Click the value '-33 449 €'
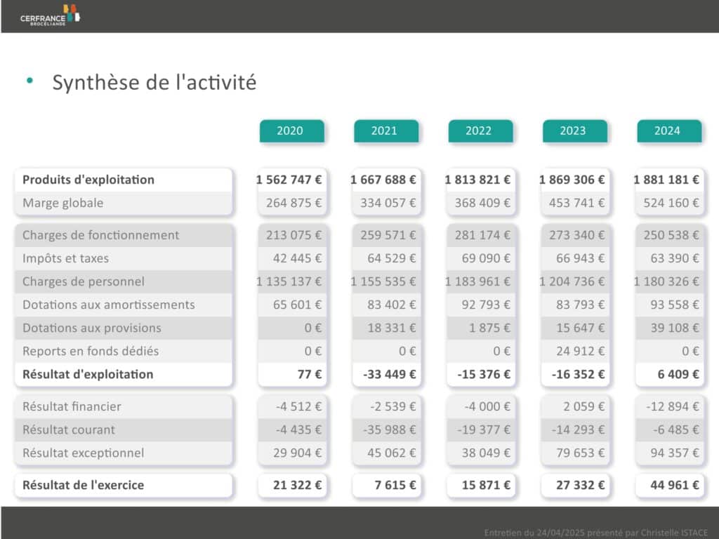Image resolution: width=719 pixels, height=539 pixels. [390, 375]
